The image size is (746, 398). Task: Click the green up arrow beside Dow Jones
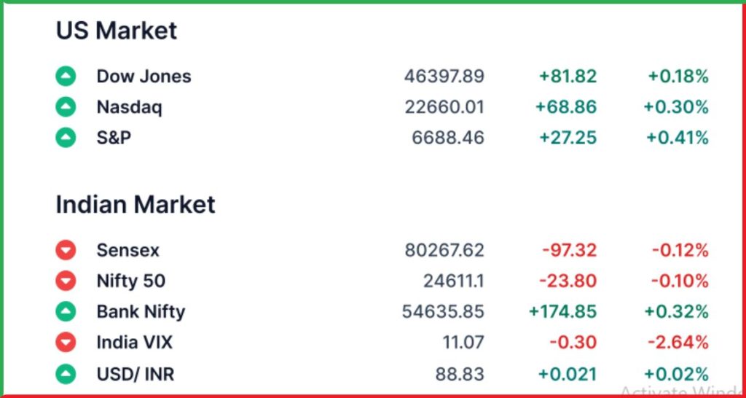[66, 76]
